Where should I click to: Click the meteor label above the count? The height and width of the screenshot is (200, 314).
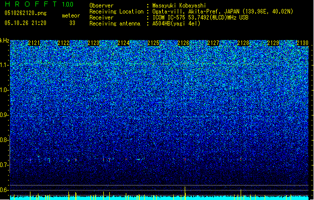coord(71,15)
